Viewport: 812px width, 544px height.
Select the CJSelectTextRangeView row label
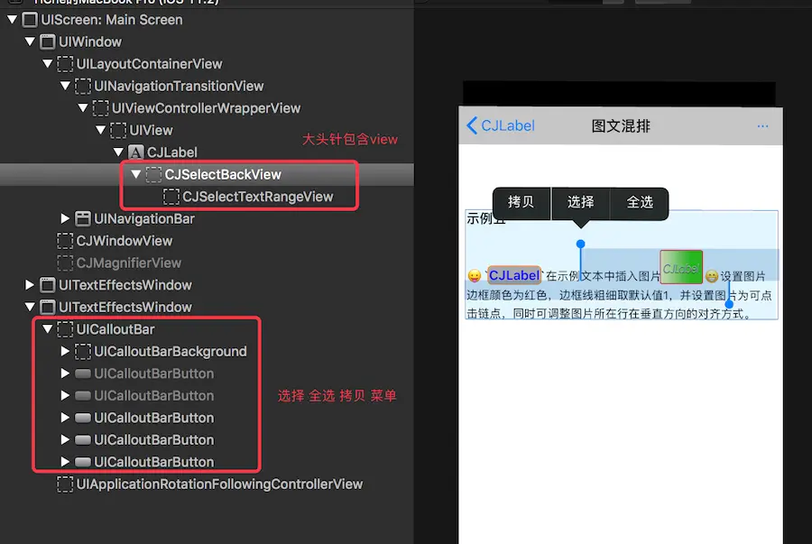[258, 197]
